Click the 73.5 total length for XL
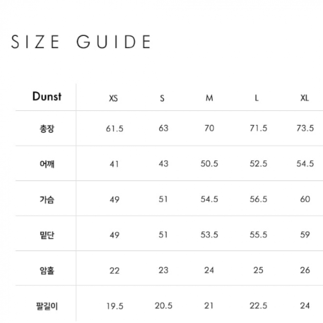Image resolution: width=323 pixels, height=323 pixels. coord(305,128)
